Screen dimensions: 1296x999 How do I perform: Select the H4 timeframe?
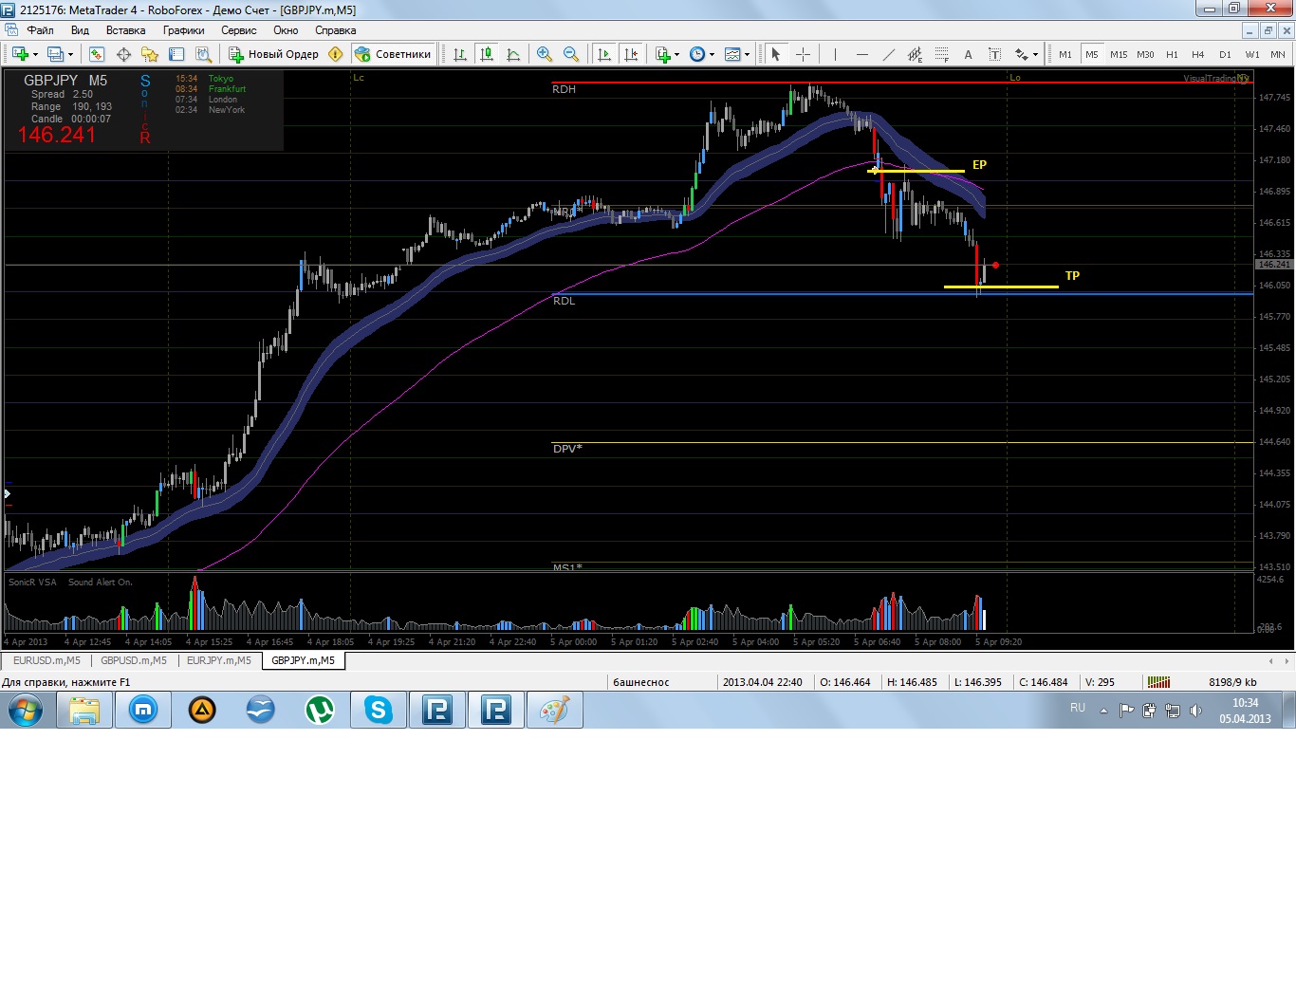tap(1198, 54)
